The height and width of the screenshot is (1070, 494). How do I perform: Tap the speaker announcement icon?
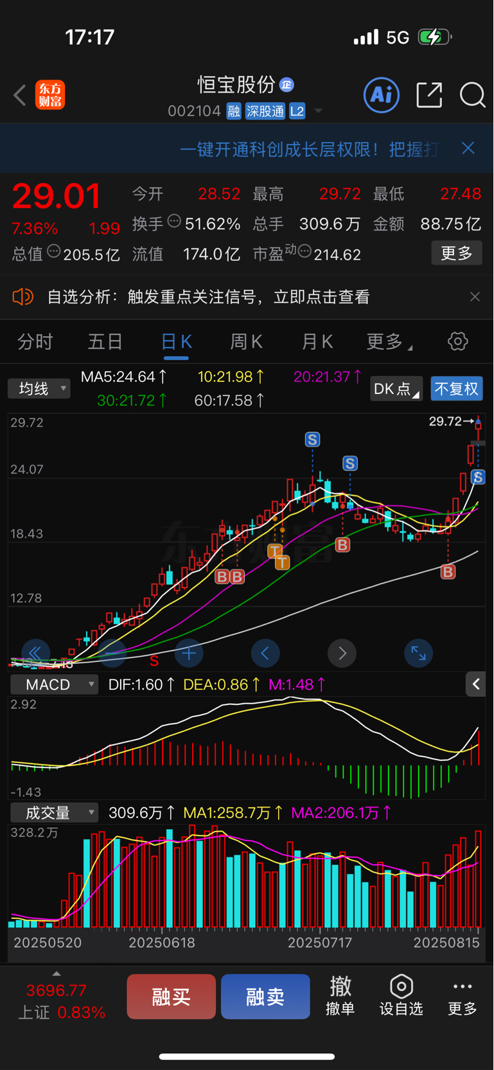[x=22, y=297]
